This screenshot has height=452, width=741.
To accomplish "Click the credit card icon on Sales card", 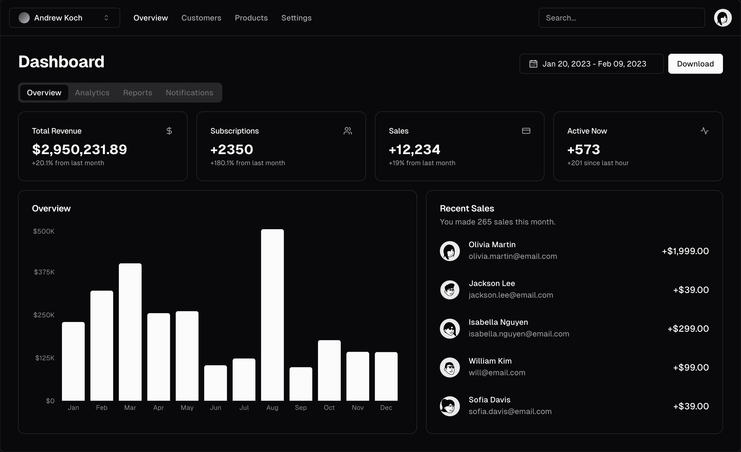I will (x=526, y=131).
